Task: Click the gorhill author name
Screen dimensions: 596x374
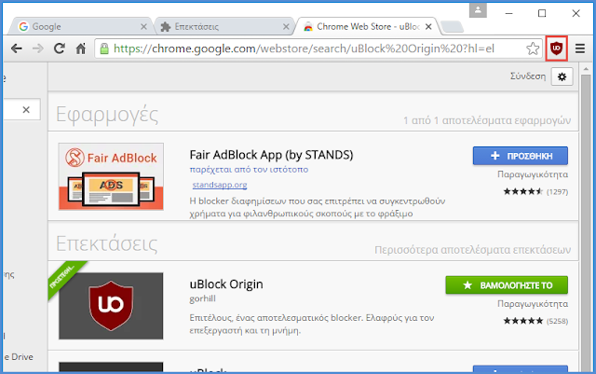Action: (x=203, y=298)
